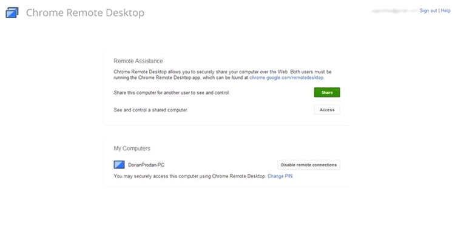The width and height of the screenshot is (455, 226).
Task: Open the Help link
Action: click(x=446, y=11)
